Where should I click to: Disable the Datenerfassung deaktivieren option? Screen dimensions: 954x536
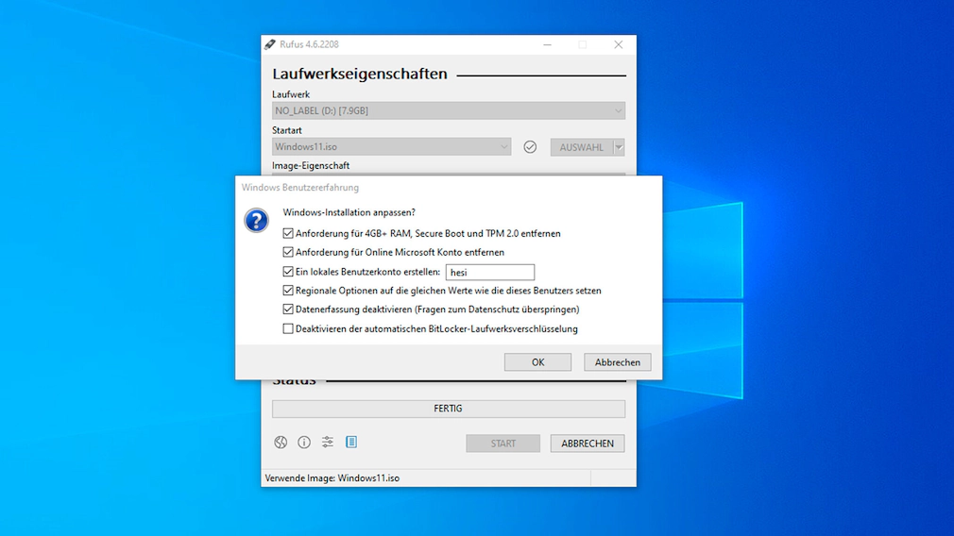288,310
